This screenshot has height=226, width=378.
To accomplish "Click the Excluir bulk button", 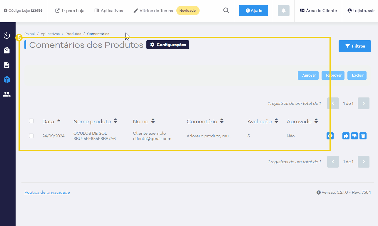I will (357, 75).
